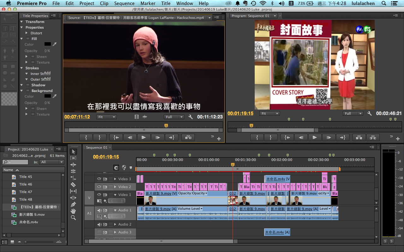The width and height of the screenshot is (404, 252).
Task: Open Spotlight search in the menu bar
Action: (x=384, y=3)
